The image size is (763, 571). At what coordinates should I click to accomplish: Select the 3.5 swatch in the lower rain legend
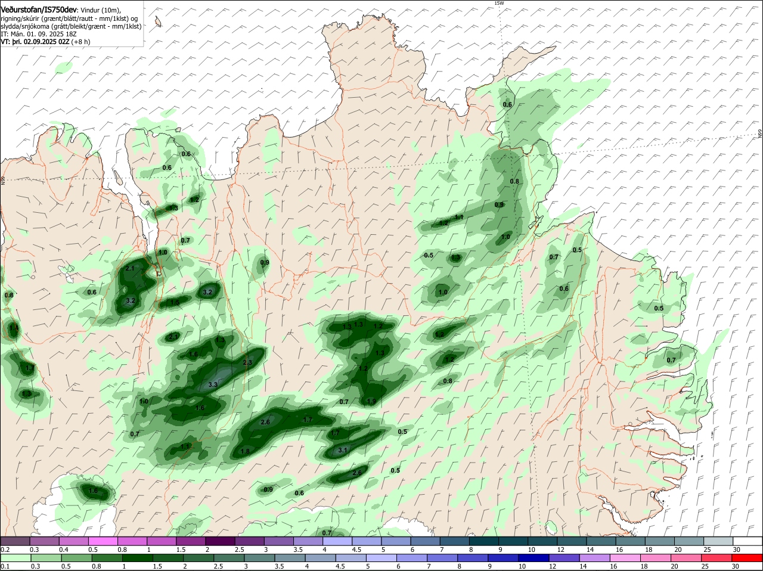click(290, 558)
